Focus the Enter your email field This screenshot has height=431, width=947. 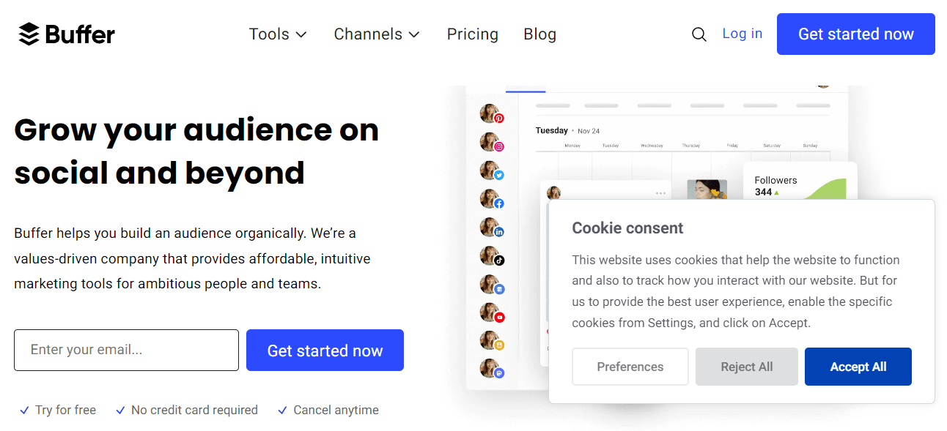[126, 350]
